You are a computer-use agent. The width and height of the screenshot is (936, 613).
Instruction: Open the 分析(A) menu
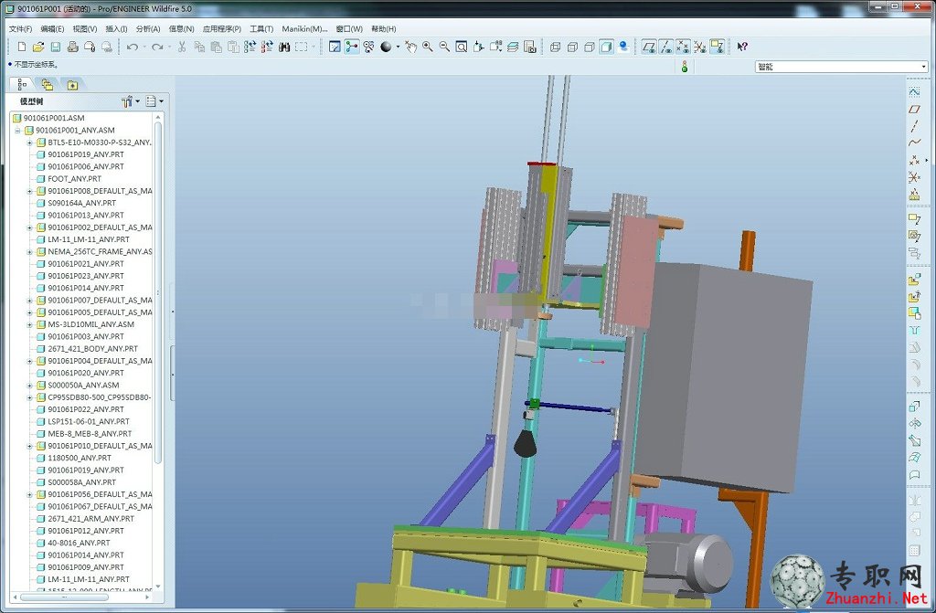[x=148, y=28]
